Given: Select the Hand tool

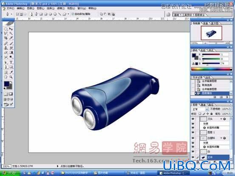Looking at the screenshot, I should (6, 77).
